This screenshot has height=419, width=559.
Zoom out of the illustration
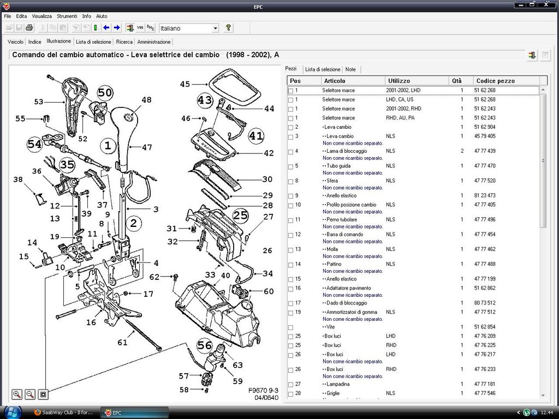pos(31,394)
